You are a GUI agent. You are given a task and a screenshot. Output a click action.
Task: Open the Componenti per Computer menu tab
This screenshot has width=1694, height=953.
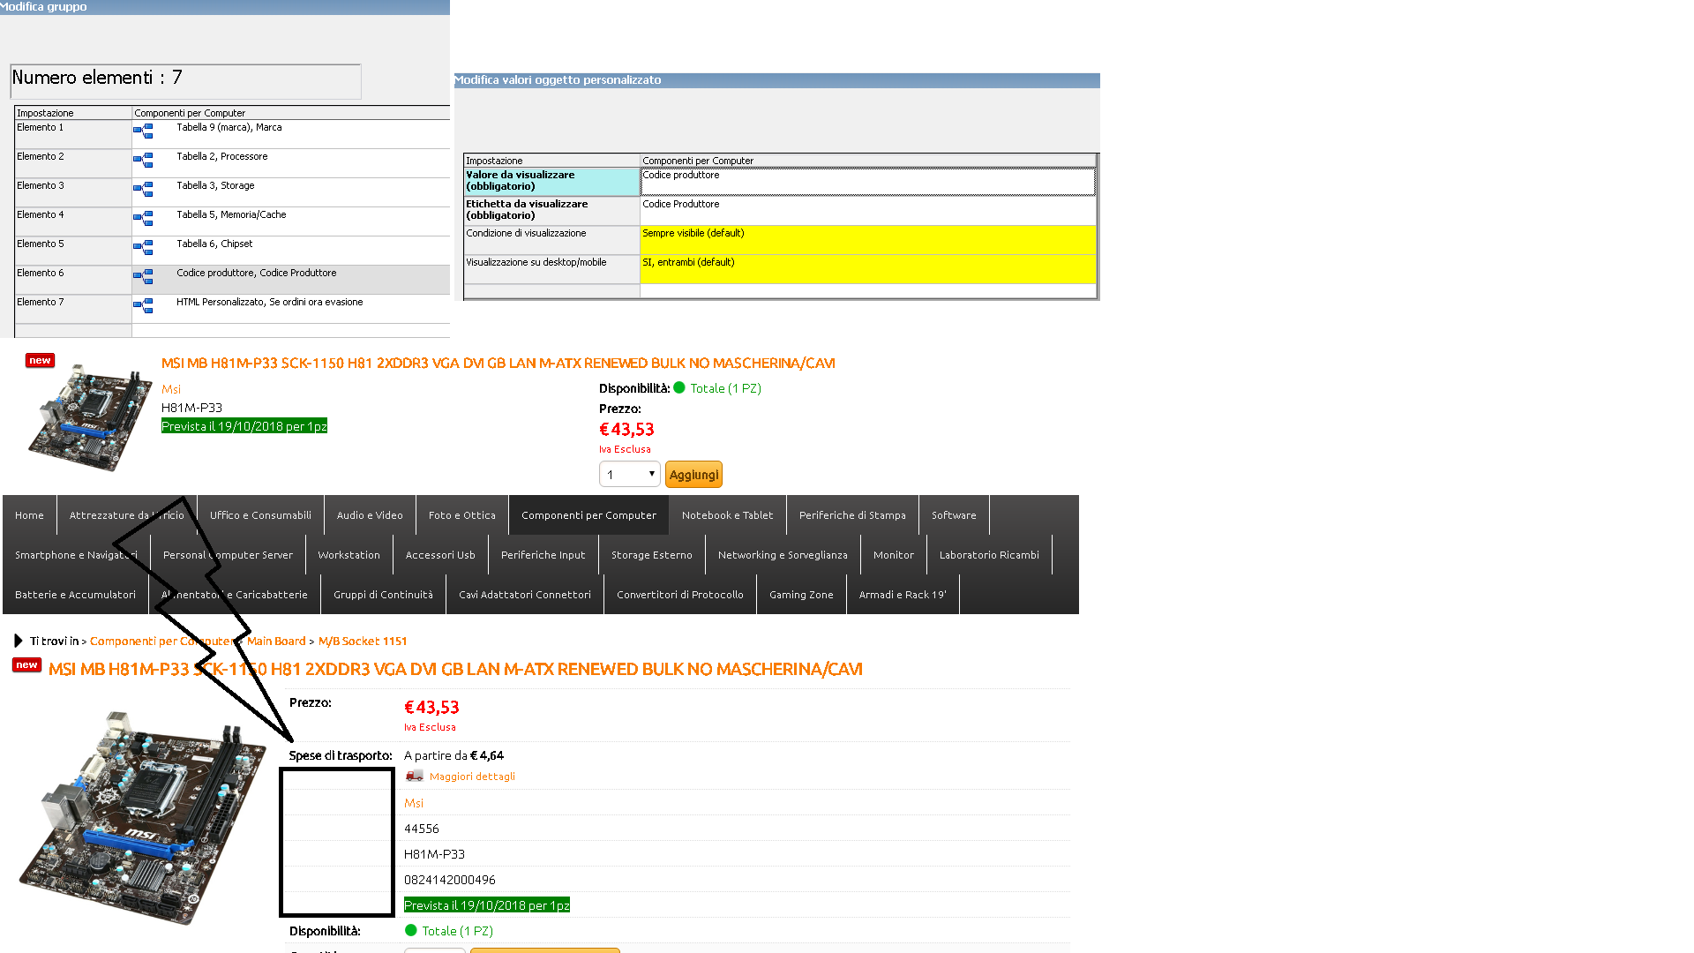tap(588, 515)
